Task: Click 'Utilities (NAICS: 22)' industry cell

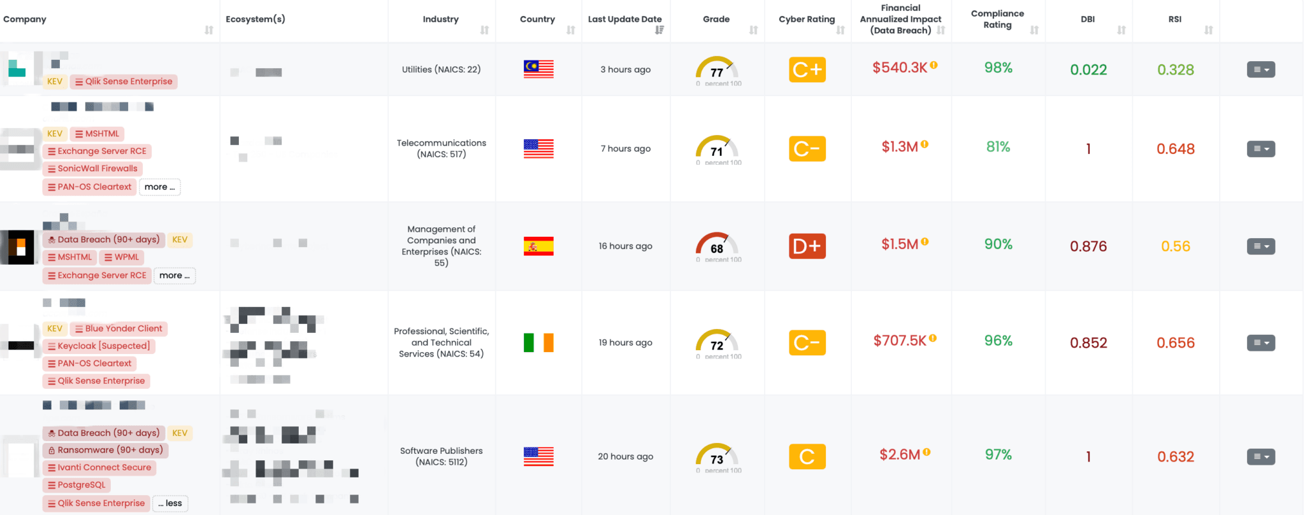Action: pyautogui.click(x=441, y=69)
